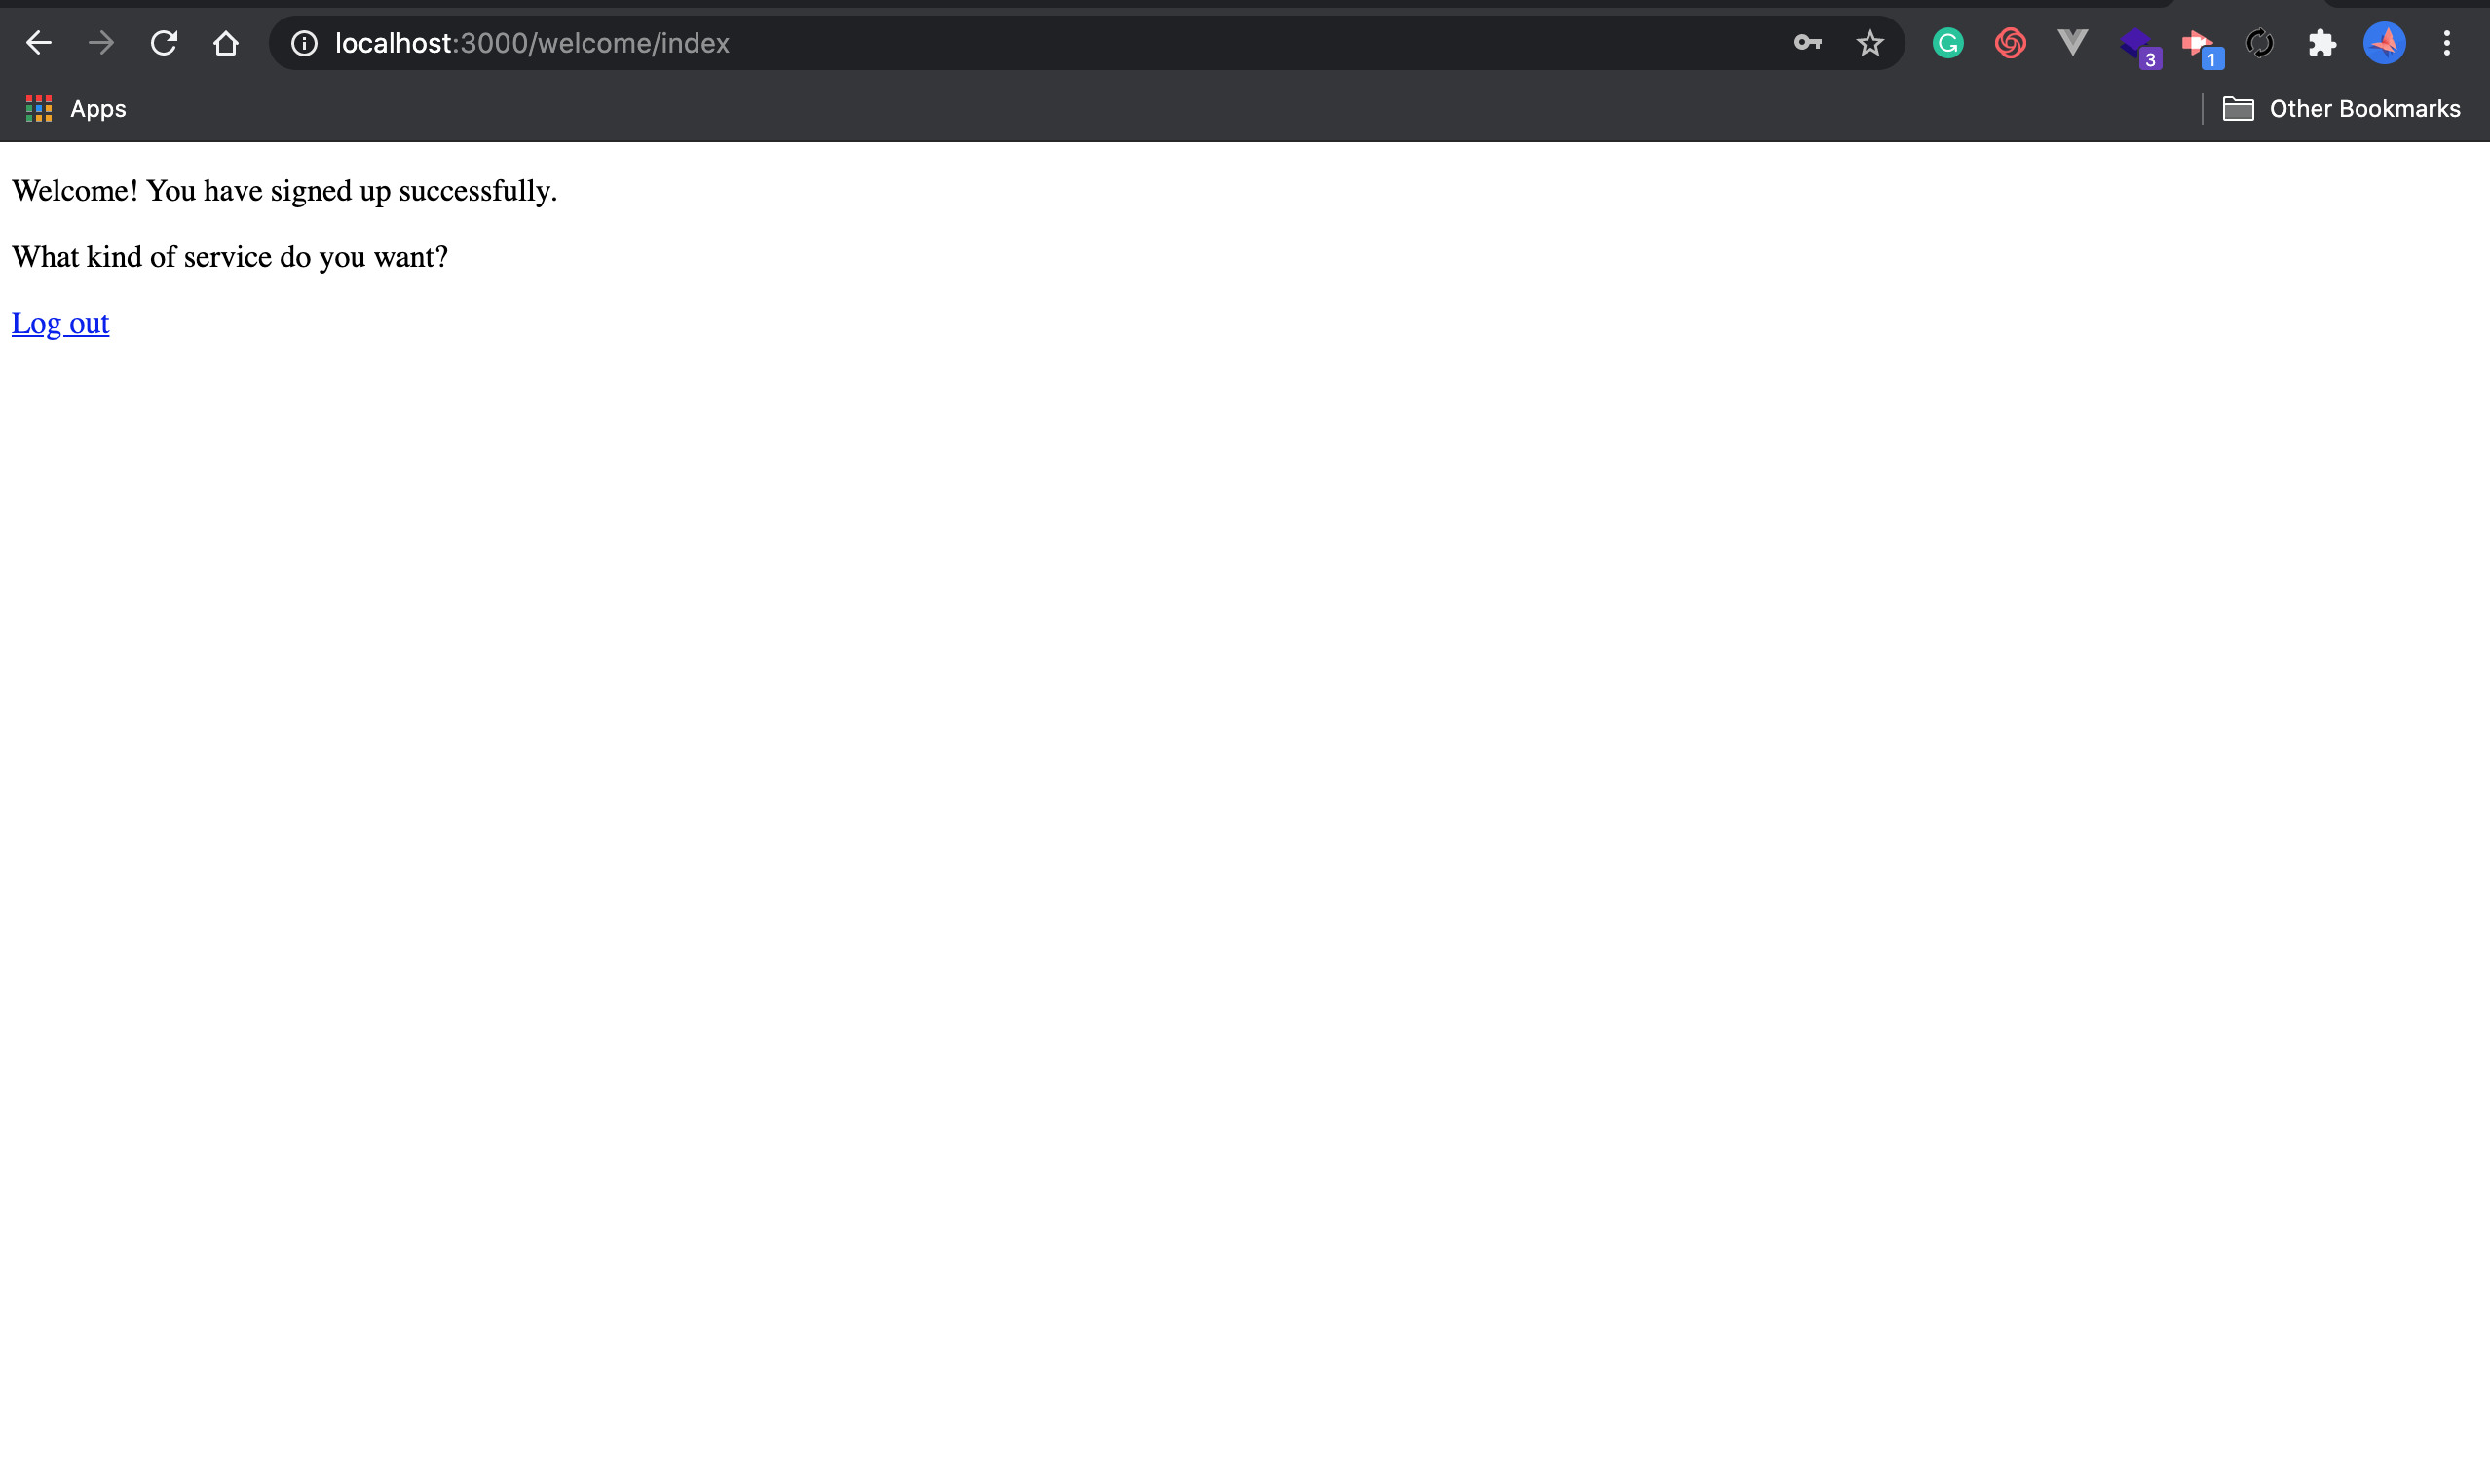This screenshot has width=2490, height=1484.
Task: Click the back navigation arrow
Action: pyautogui.click(x=39, y=44)
